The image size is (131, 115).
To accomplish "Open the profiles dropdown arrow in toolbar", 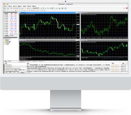I will [x=9, y=8].
